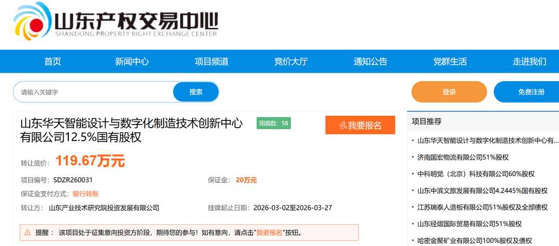Open the 项目频道 navigation item
This screenshot has width=559, height=246.
point(211,62)
